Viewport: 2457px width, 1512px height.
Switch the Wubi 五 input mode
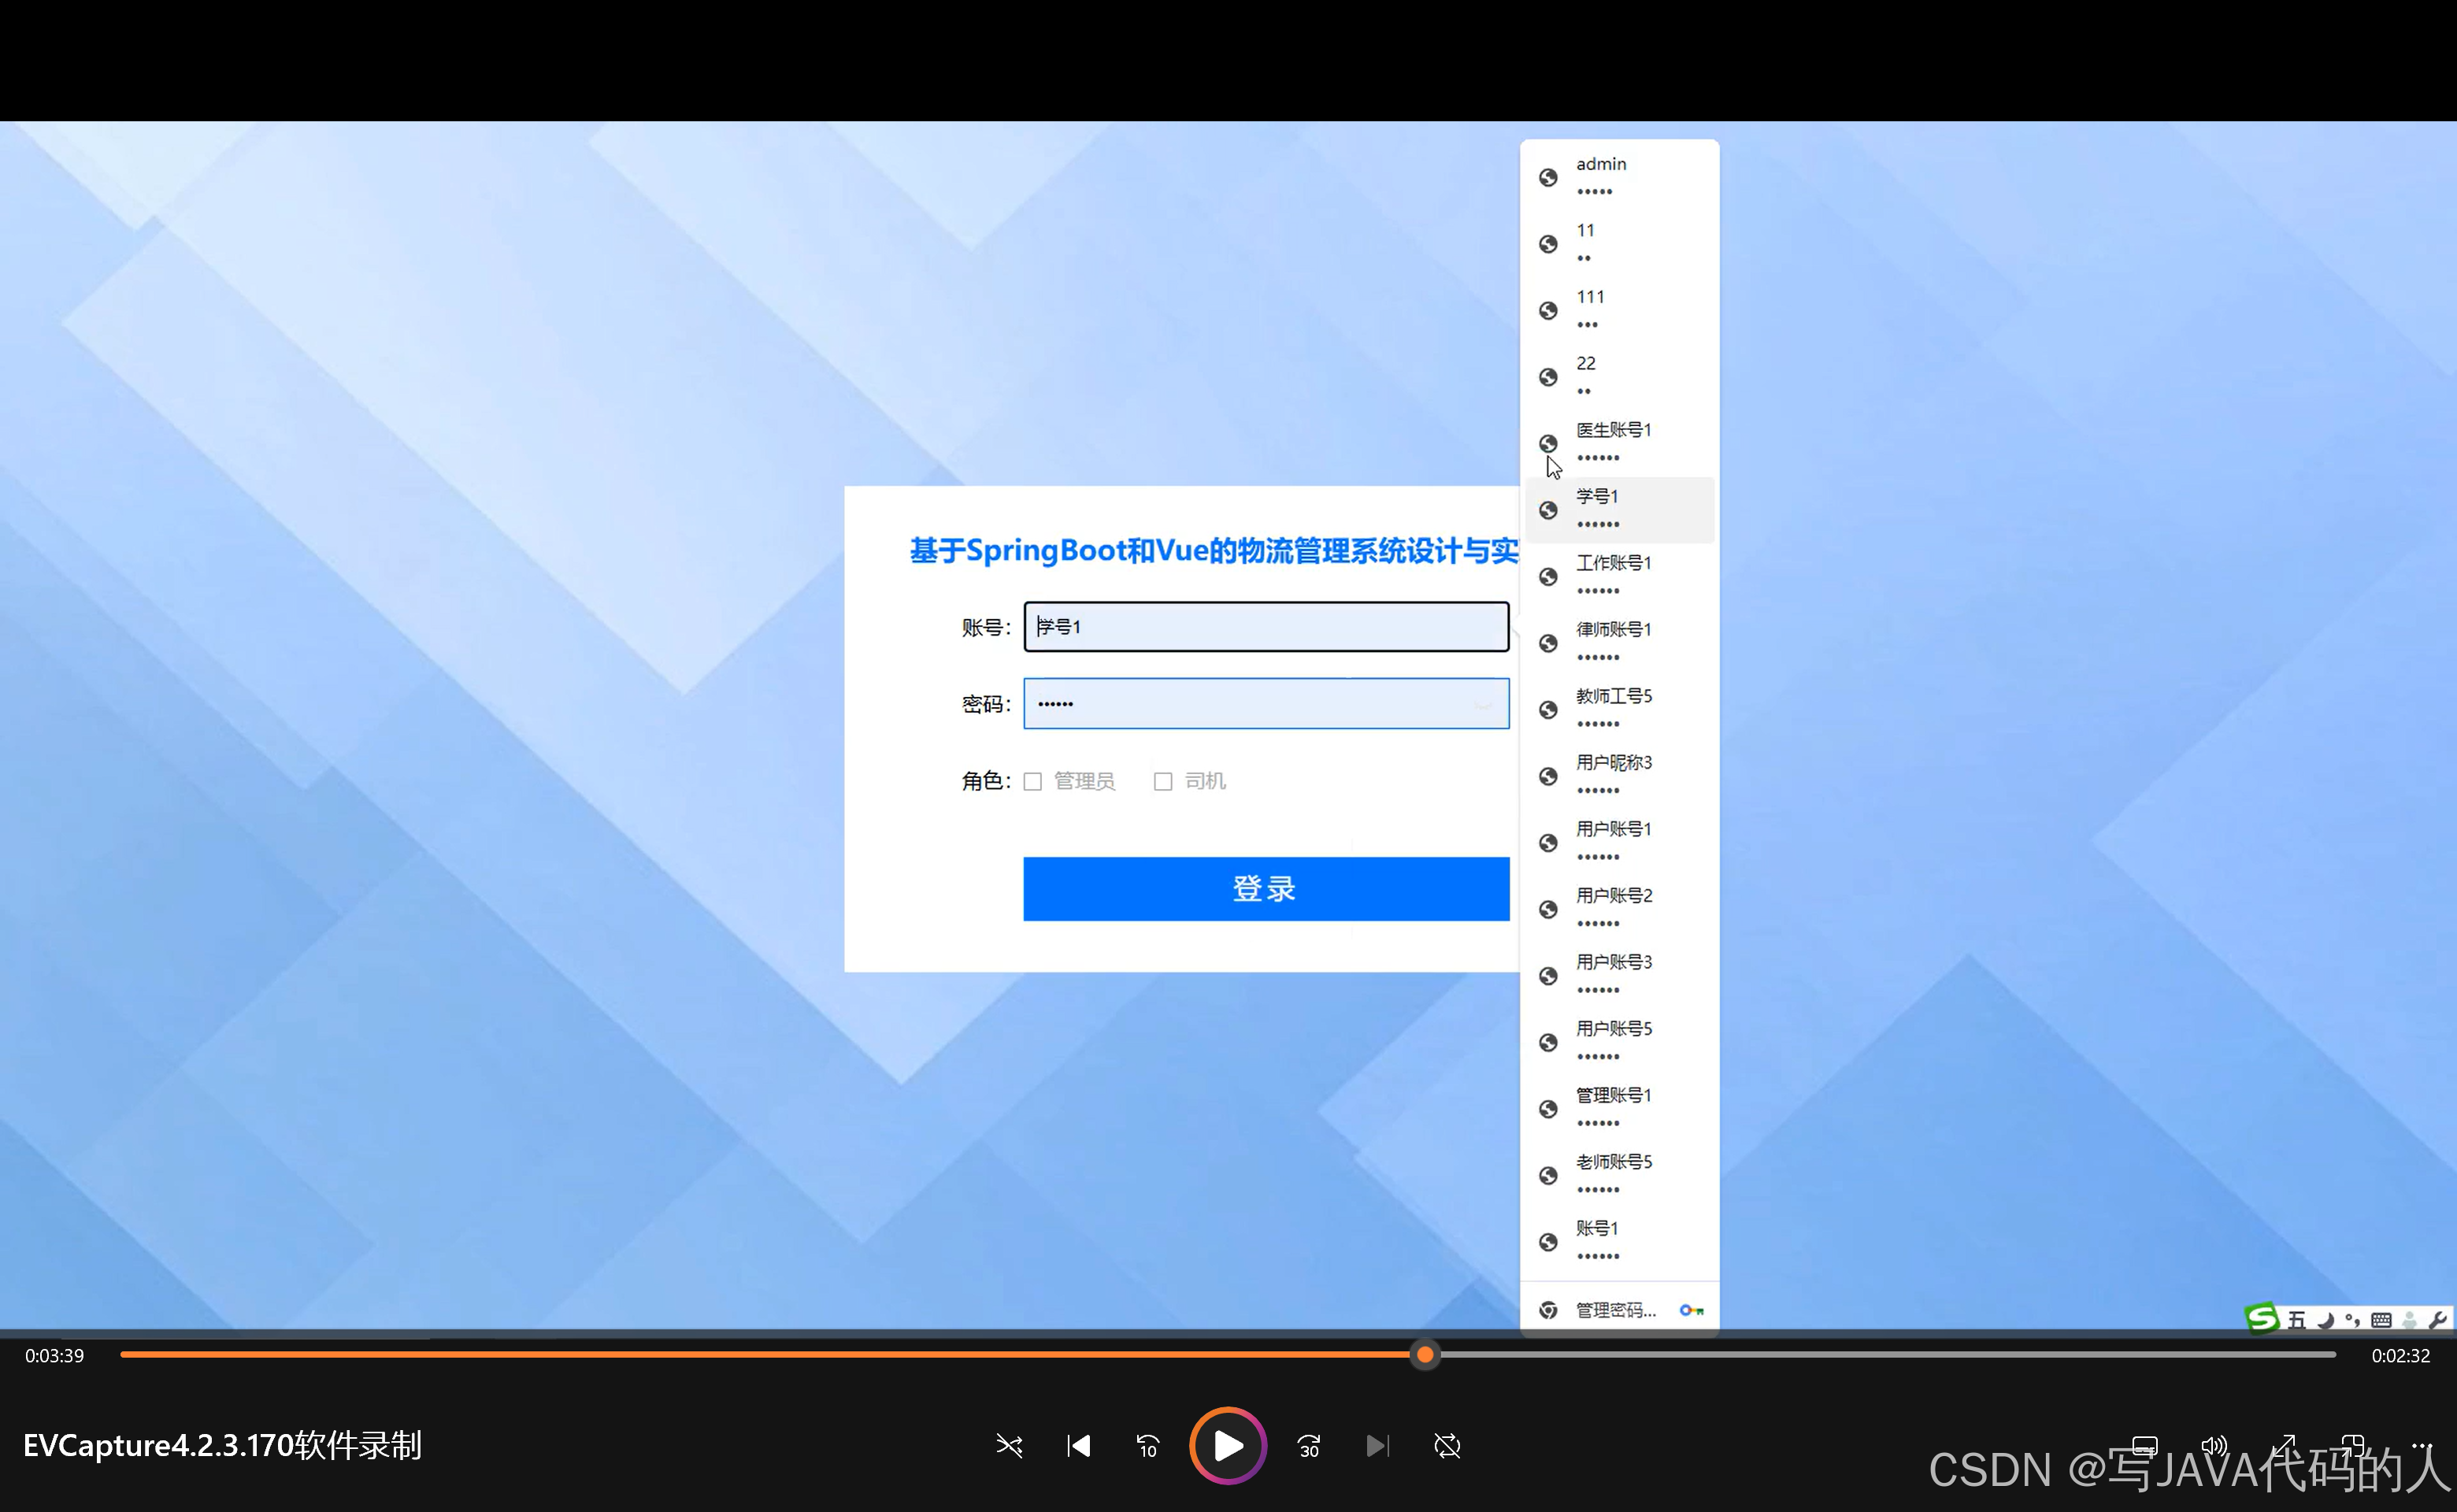click(2297, 1320)
